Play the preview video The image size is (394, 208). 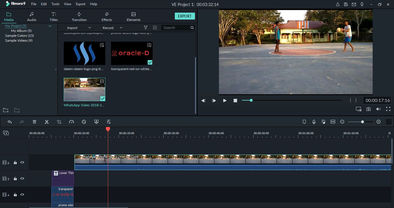[225, 101]
